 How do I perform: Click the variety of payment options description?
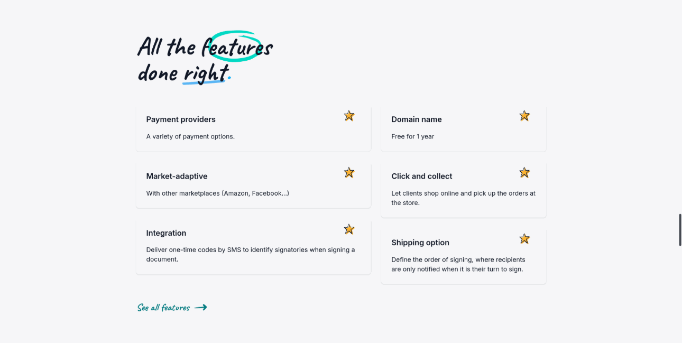190,136
